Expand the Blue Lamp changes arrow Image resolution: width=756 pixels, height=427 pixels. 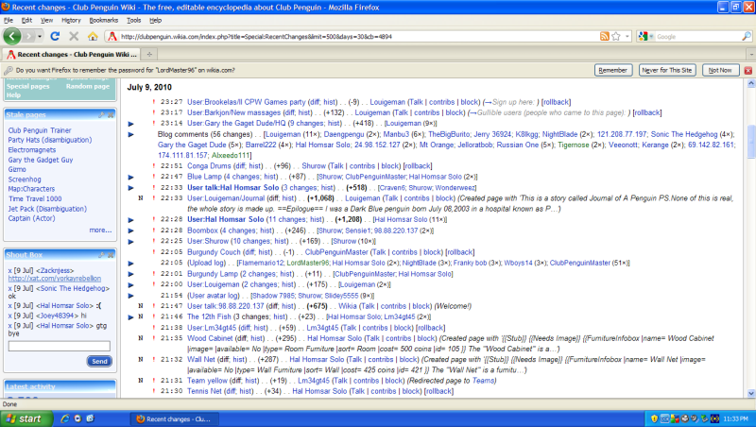[x=130, y=178]
